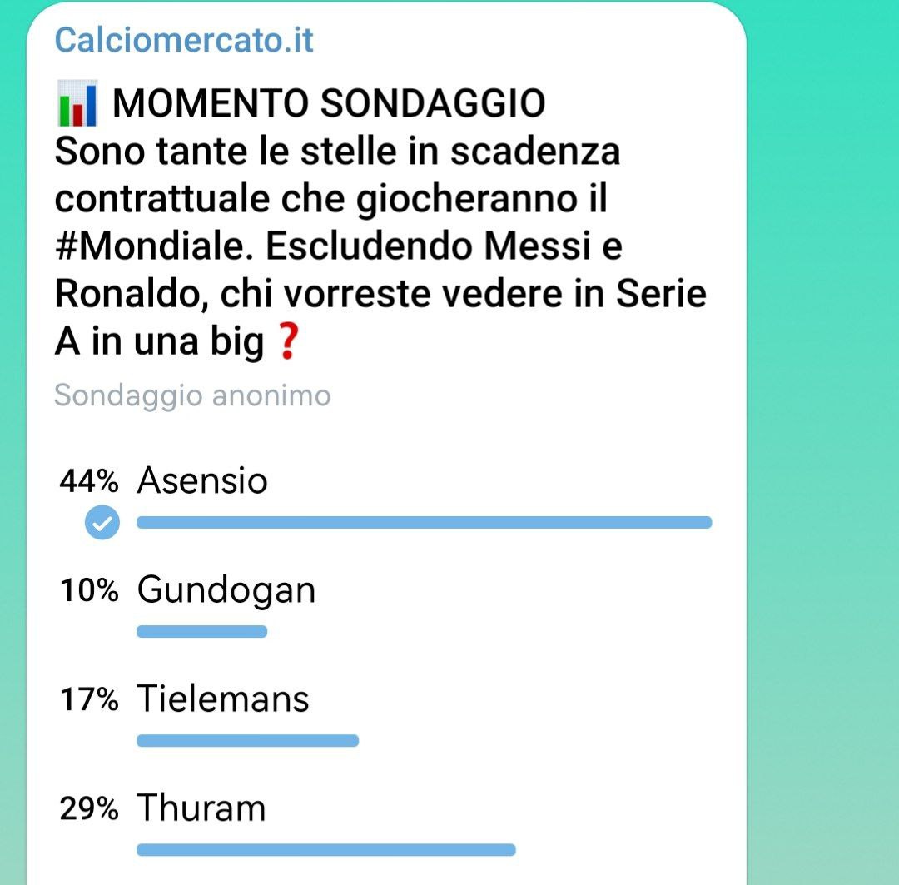Click the Tielemans result progress bar

tap(247, 741)
